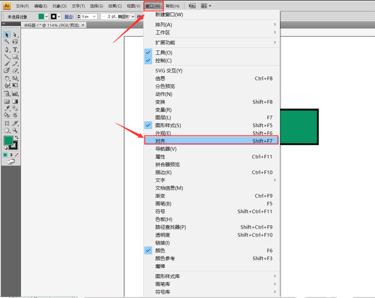Open the 效果(C) menu
The height and width of the screenshot is (298, 375).
tap(115, 6)
